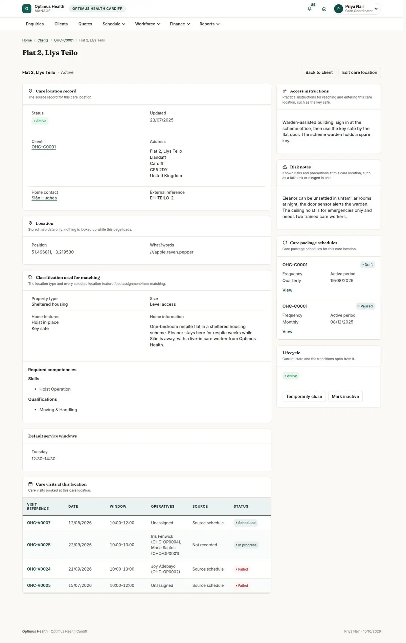Open the Finance dropdown menu
The width and height of the screenshot is (406, 643).
180,24
